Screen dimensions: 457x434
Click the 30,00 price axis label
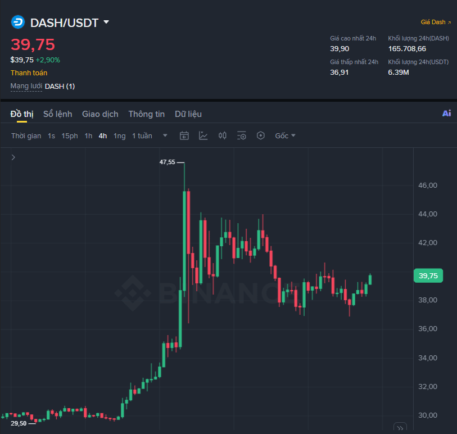click(428, 415)
